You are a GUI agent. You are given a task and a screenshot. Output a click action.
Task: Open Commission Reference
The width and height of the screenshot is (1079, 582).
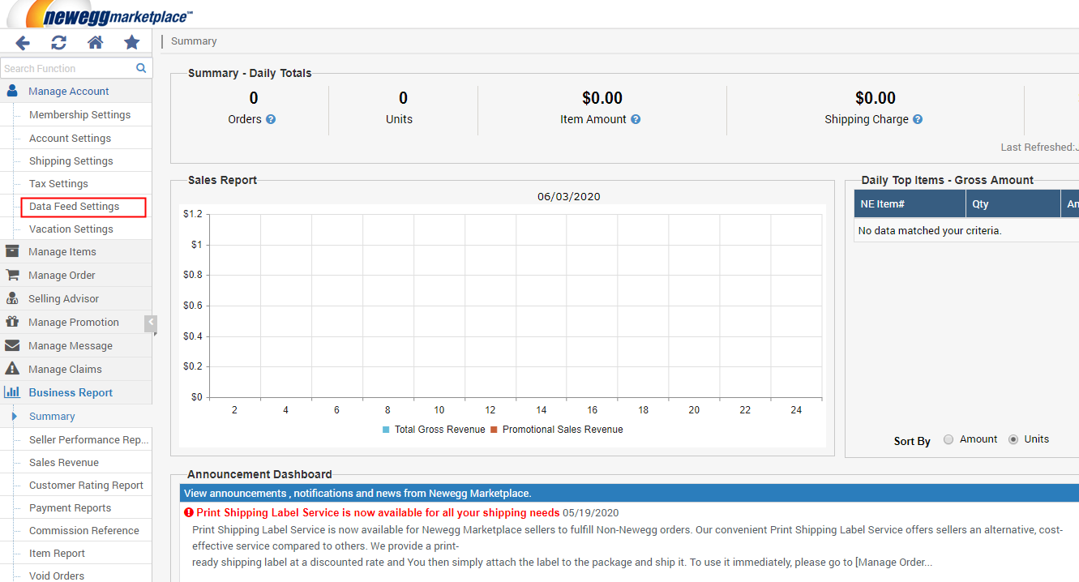tap(83, 530)
